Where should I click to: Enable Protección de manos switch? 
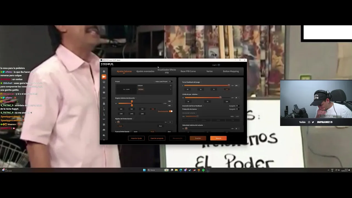tap(238, 109)
